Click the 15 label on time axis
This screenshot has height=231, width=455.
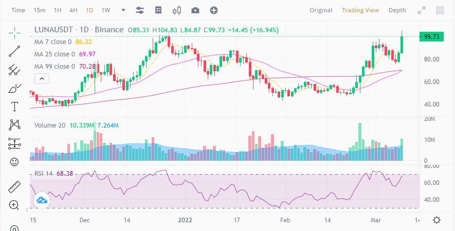click(x=33, y=220)
